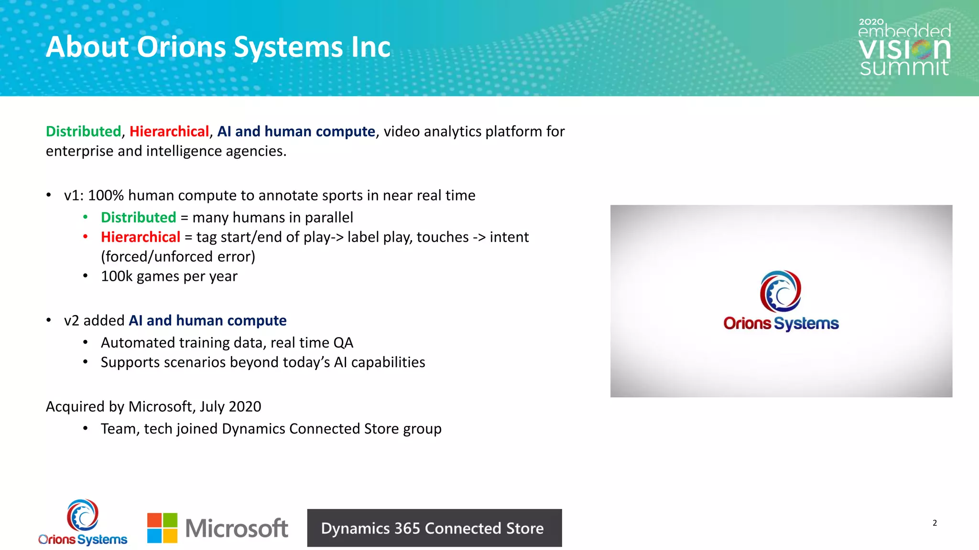Click Acquired by Microsoft, July 2020 text
The height and width of the screenshot is (550, 979).
pyautogui.click(x=153, y=406)
